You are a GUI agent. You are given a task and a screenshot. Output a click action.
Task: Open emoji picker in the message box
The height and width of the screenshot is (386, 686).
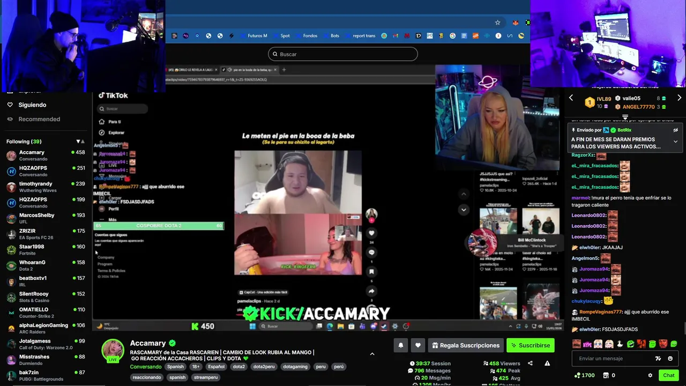coord(670,359)
